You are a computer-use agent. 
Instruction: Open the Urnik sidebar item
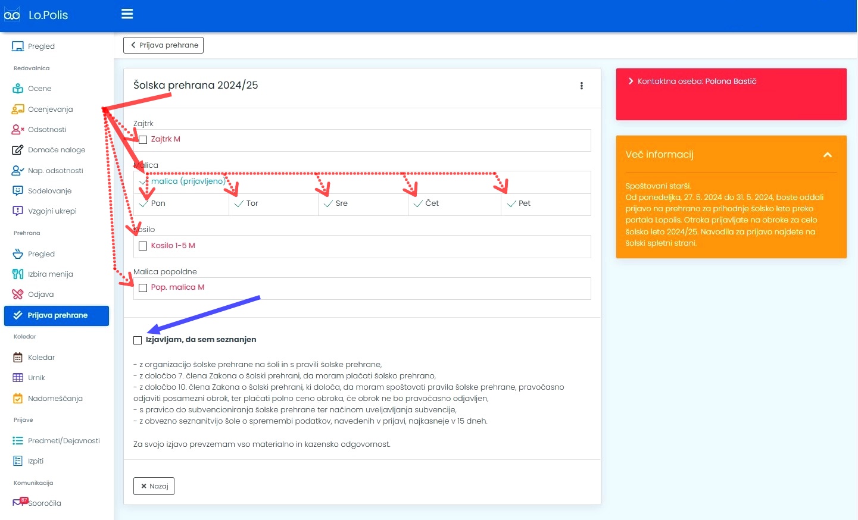(36, 378)
